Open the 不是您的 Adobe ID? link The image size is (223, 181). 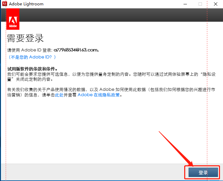tap(32, 57)
